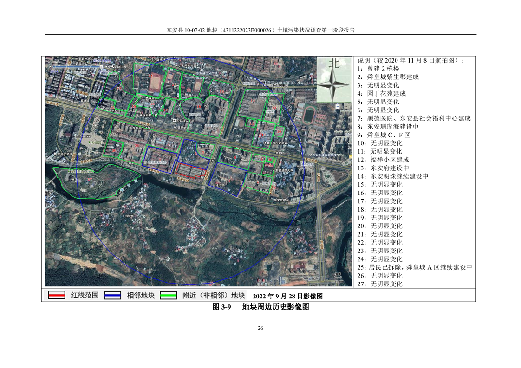This screenshot has width=521, height=368.
Task: Select the red-outlined survey parcel on map
Action: tap(191, 170)
